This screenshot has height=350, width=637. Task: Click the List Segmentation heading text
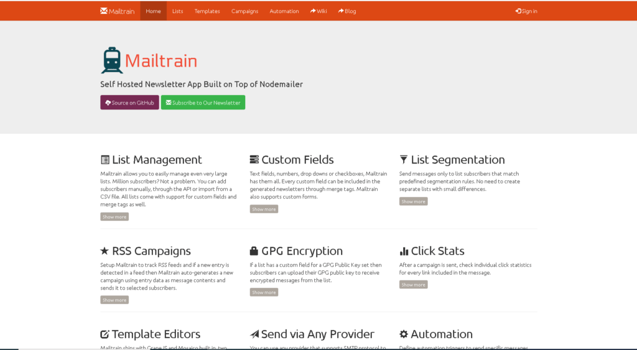[x=458, y=160]
